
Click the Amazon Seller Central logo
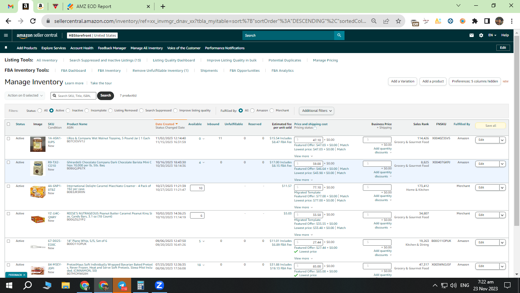point(37,35)
